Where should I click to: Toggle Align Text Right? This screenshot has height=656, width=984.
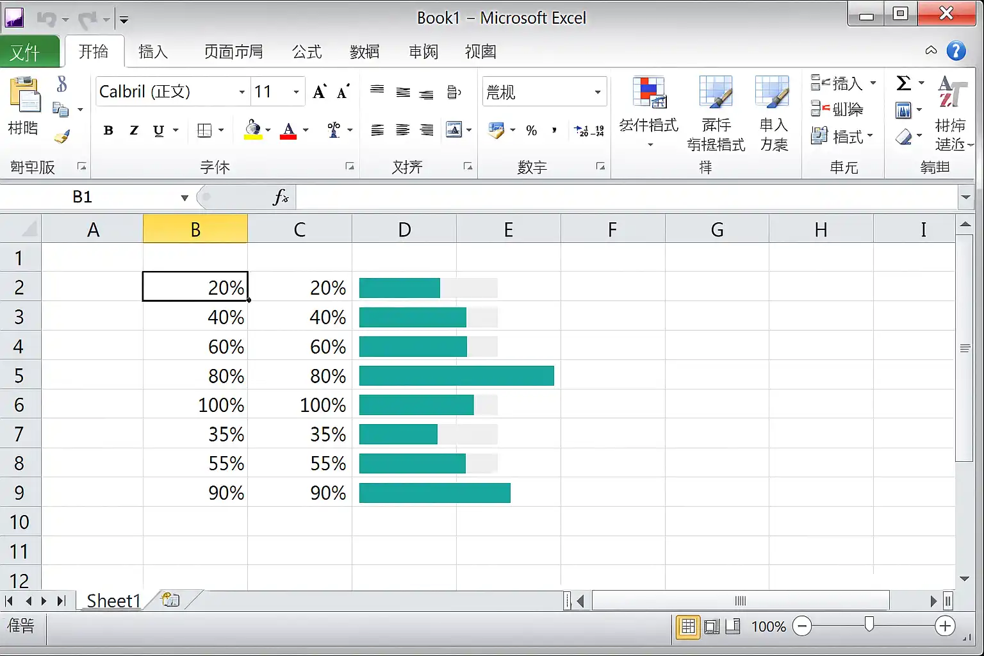click(427, 130)
